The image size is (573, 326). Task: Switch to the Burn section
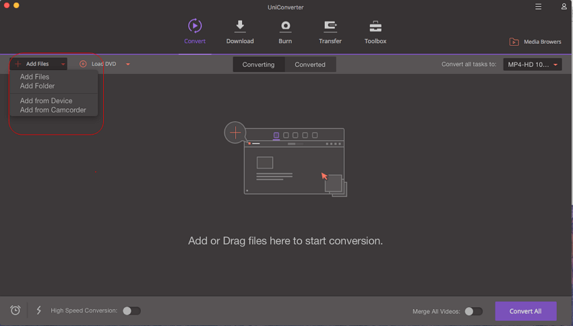click(285, 32)
